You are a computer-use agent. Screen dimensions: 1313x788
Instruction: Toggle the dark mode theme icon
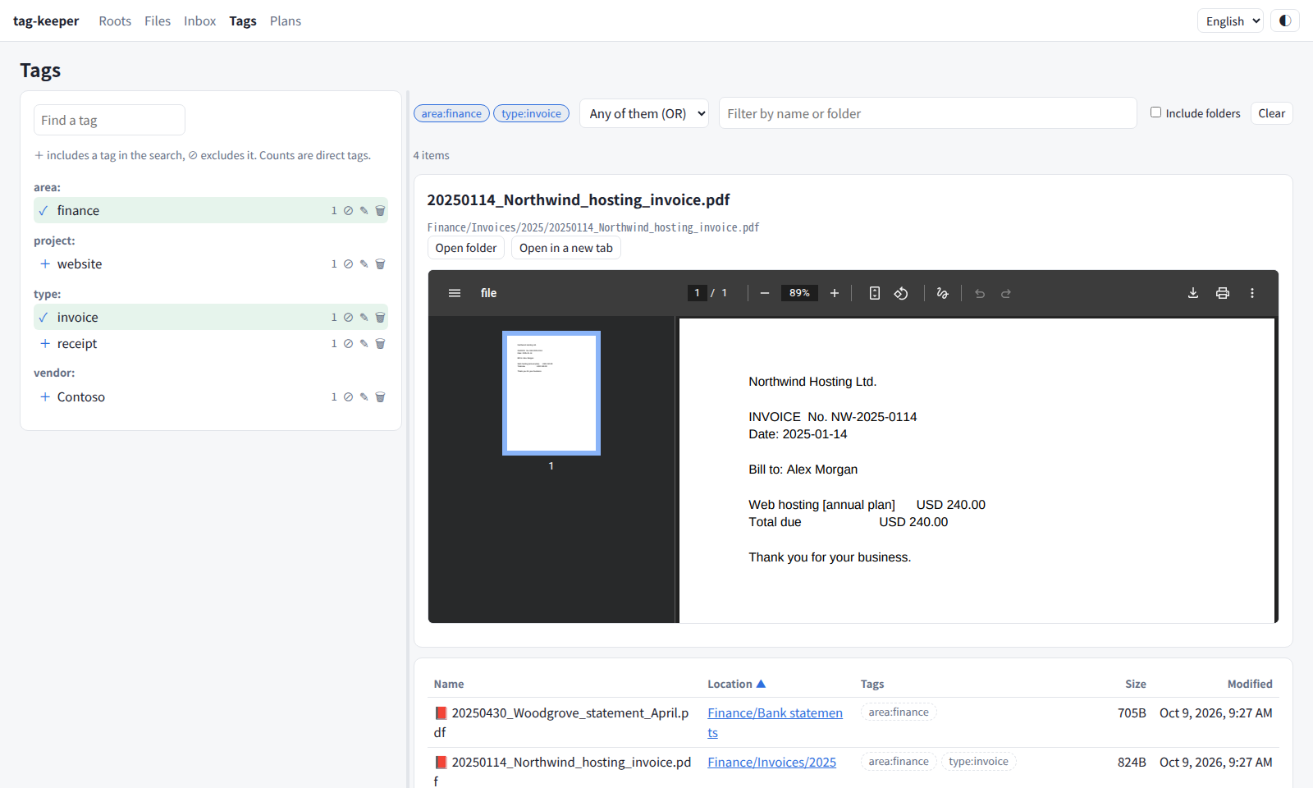point(1284,21)
